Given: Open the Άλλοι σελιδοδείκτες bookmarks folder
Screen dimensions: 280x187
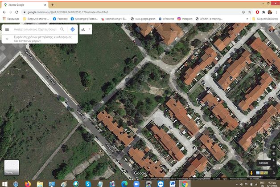Looking at the screenshot, I should pos(266,19).
